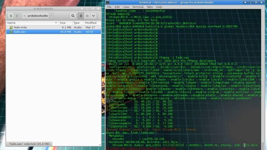Click the right path arrow after arduinoAudio
This screenshot has height=150, width=267.
(x=51, y=16)
